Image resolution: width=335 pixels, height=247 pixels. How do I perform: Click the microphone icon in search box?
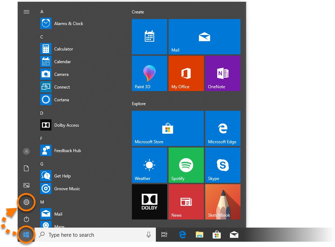click(x=148, y=235)
